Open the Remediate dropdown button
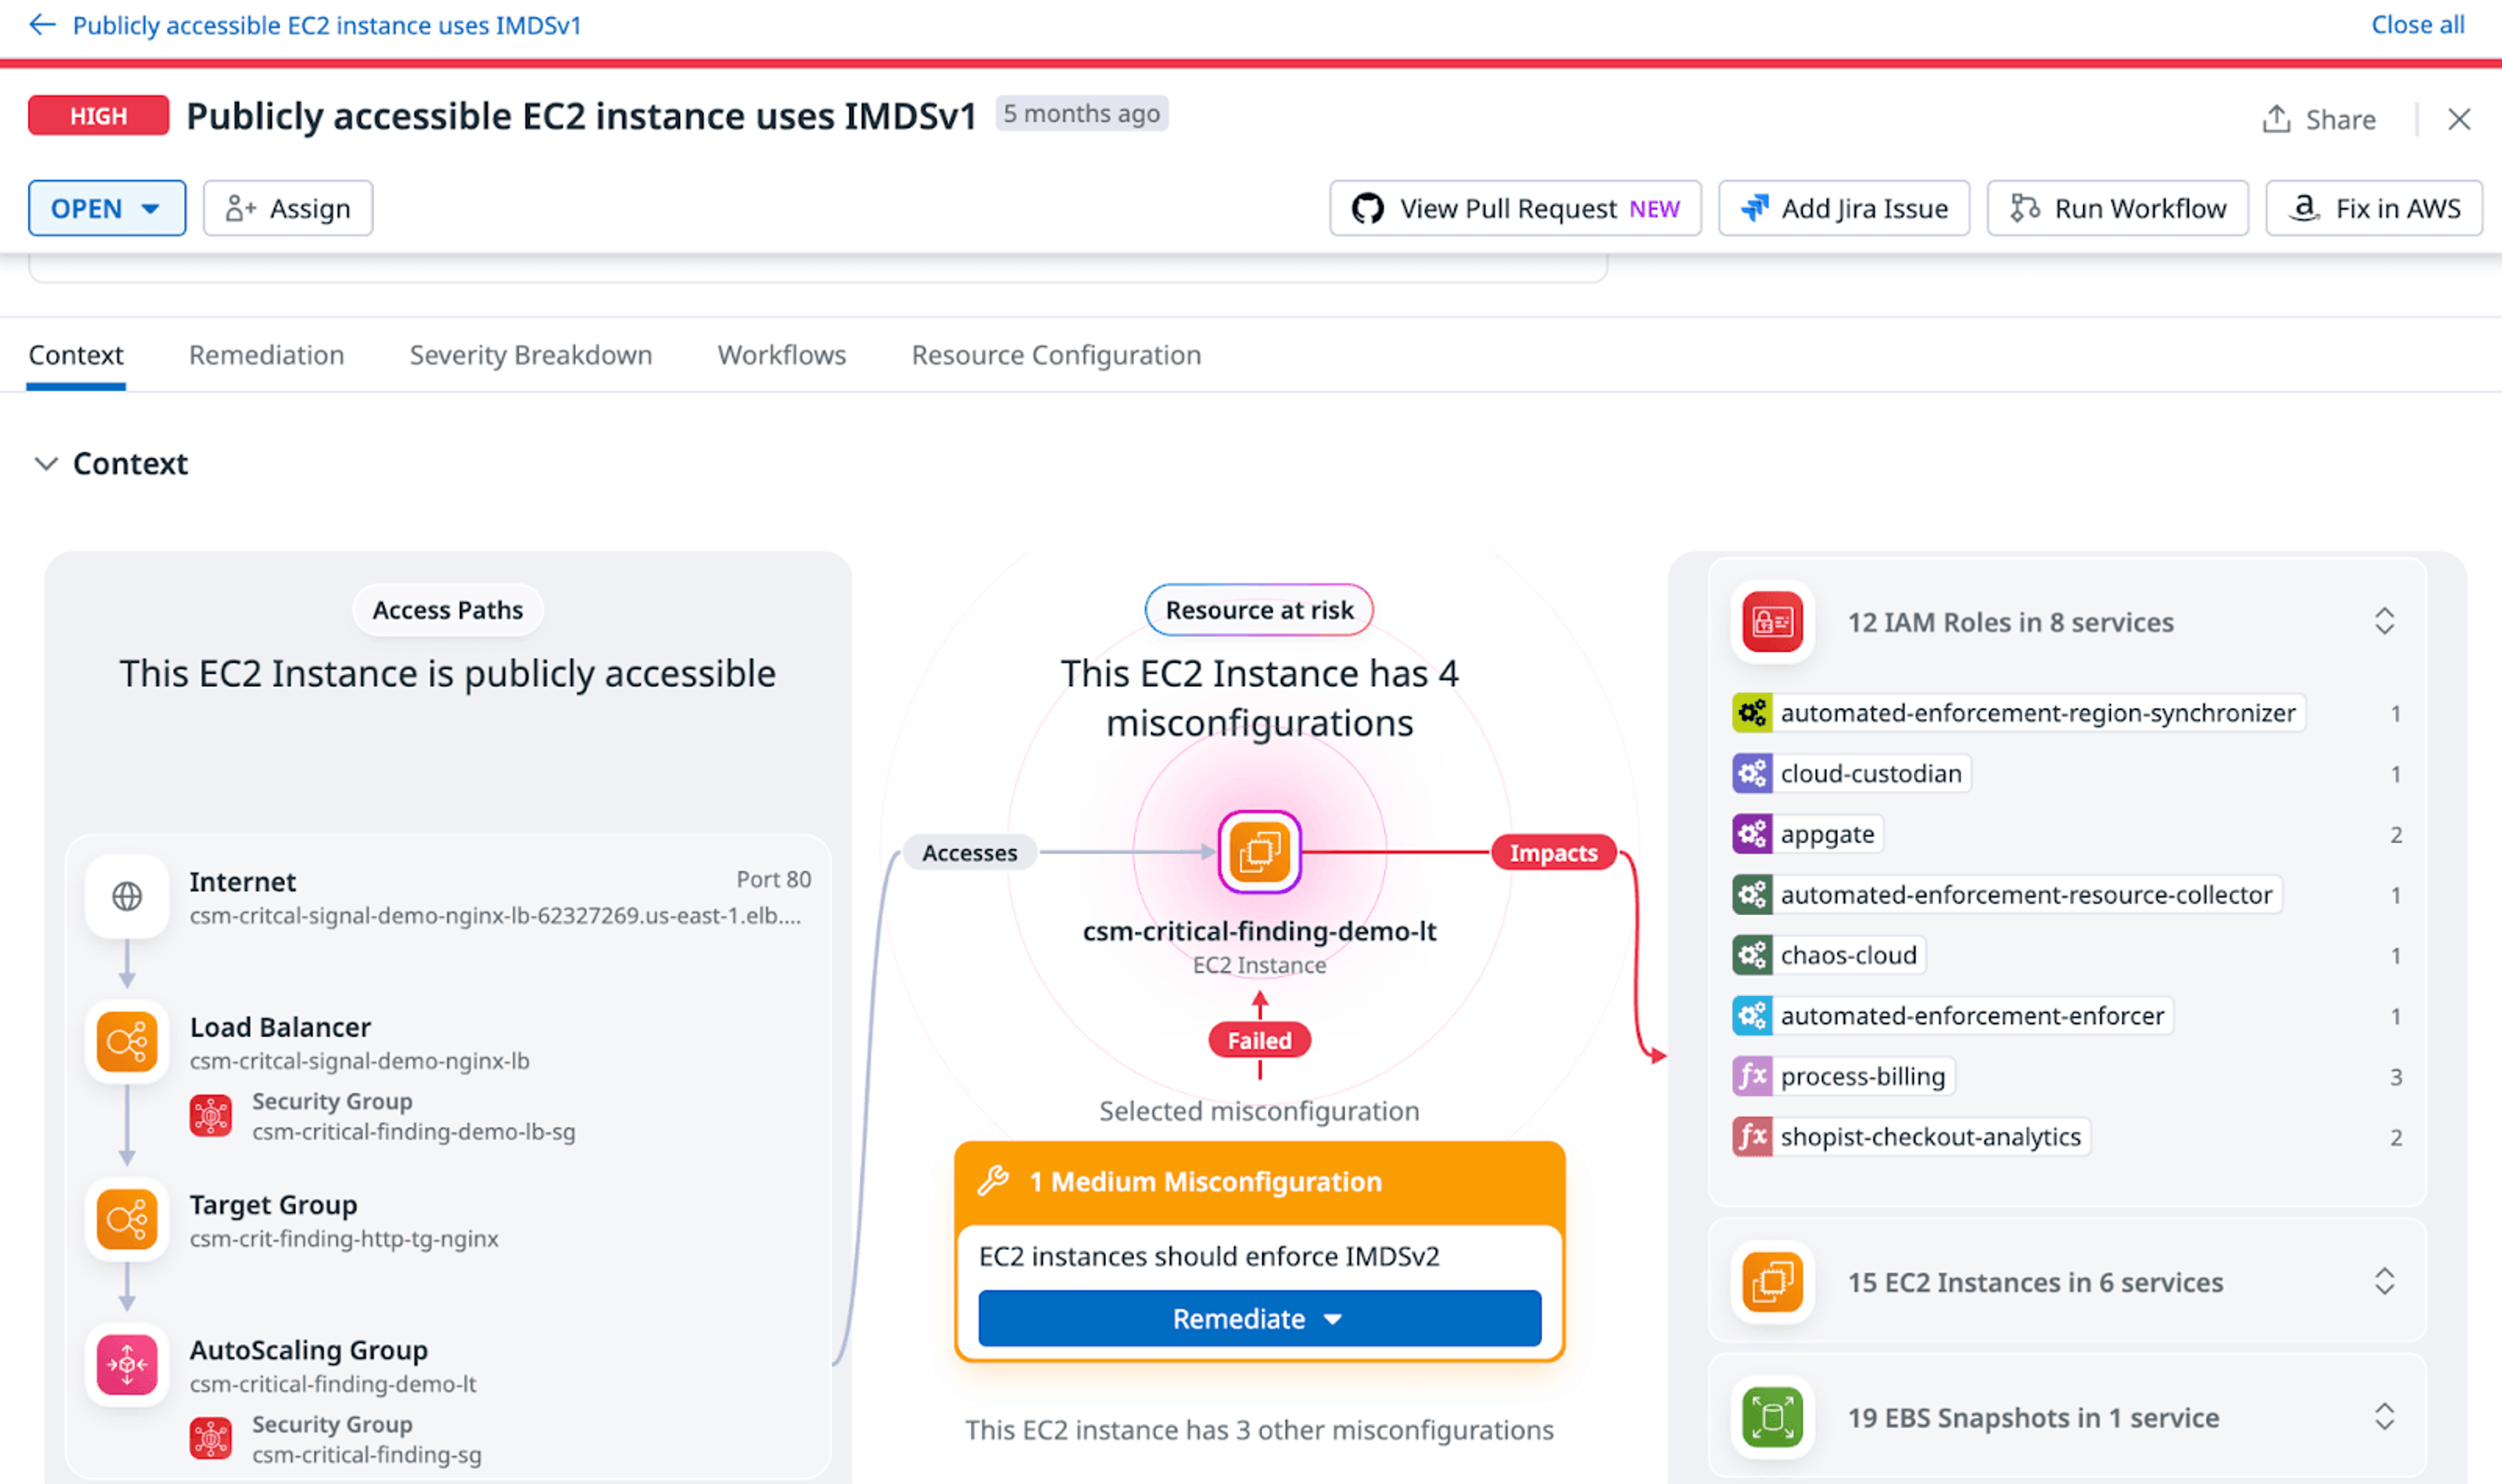 coord(1259,1319)
